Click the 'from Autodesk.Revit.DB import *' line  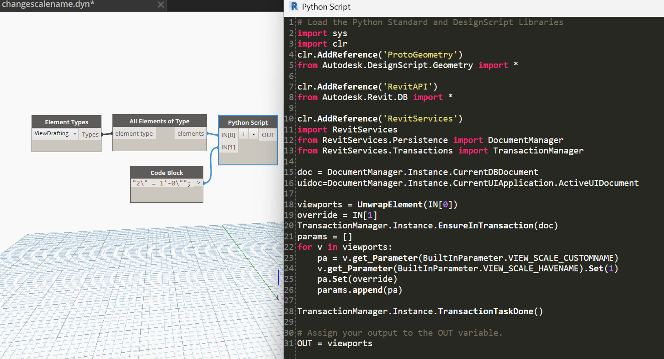(x=375, y=97)
